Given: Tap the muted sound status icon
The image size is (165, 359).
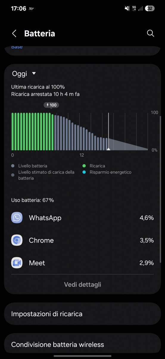Looking at the screenshot, I should (x=127, y=9).
